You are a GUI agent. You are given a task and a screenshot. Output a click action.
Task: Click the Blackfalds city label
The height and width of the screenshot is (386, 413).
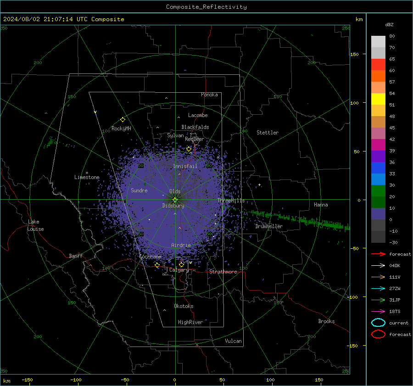pos(195,127)
